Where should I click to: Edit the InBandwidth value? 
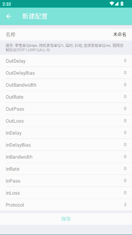tap(125, 157)
